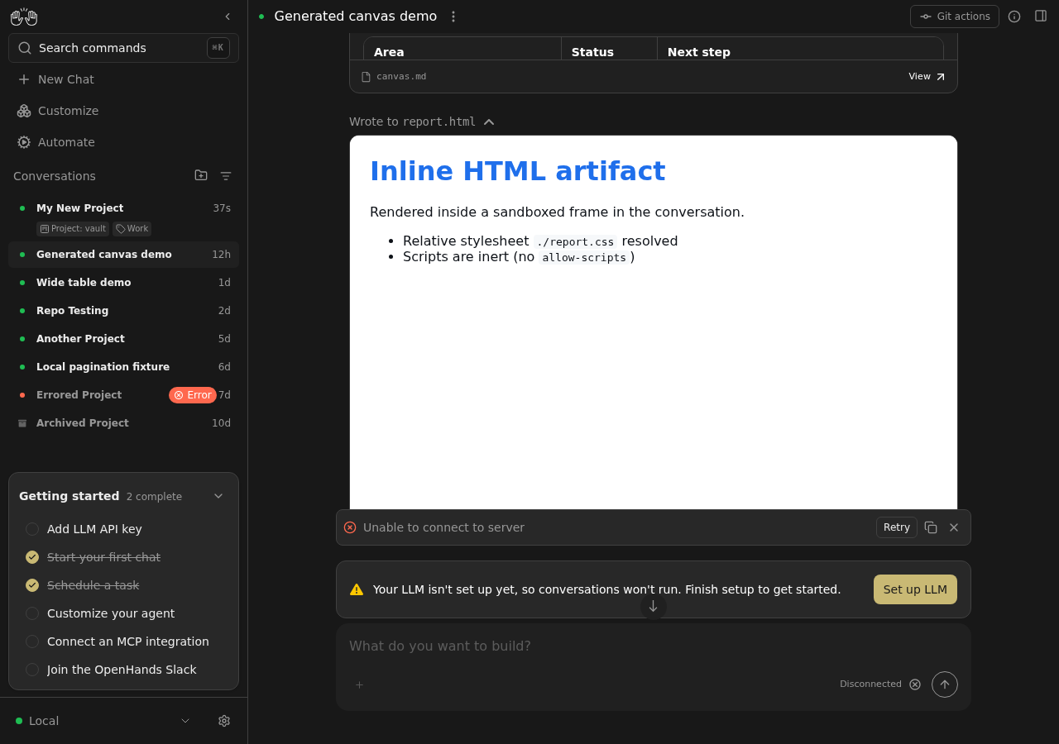Viewport: 1059px width, 744px height.
Task: Start a New Chat
Action: click(123, 79)
